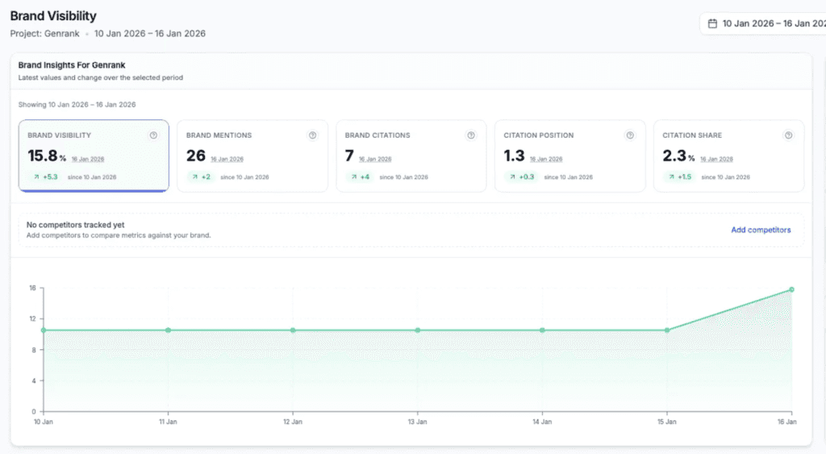The image size is (826, 454).
Task: Click the 13 Jan chart data point
Action: click(x=418, y=331)
